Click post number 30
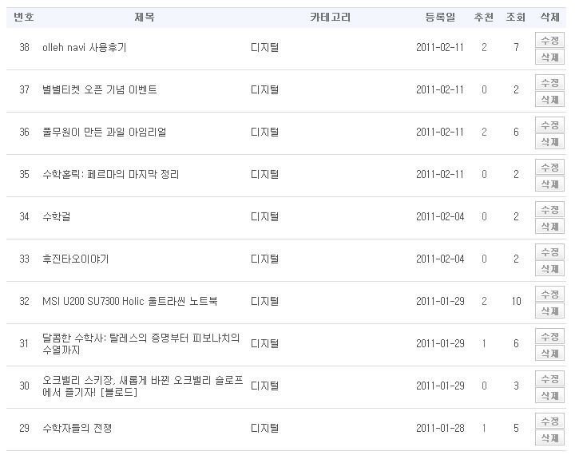The width and height of the screenshot is (575, 459). [x=24, y=386]
